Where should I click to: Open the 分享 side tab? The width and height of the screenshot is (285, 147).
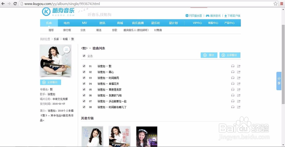pyautogui.click(x=279, y=81)
